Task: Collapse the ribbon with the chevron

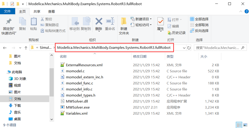Action: [241, 11]
